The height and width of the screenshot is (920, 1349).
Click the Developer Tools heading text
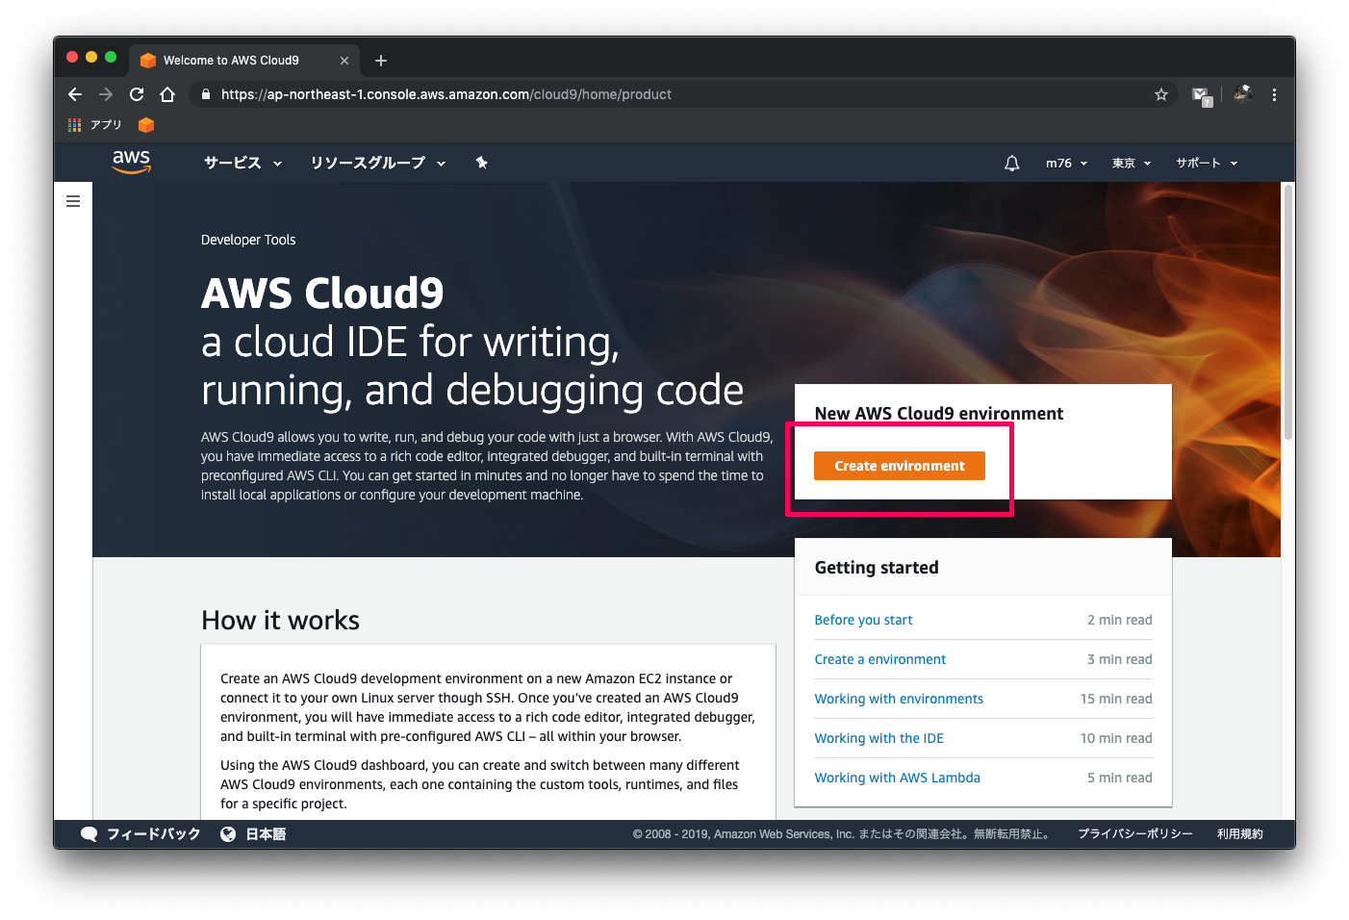click(248, 240)
